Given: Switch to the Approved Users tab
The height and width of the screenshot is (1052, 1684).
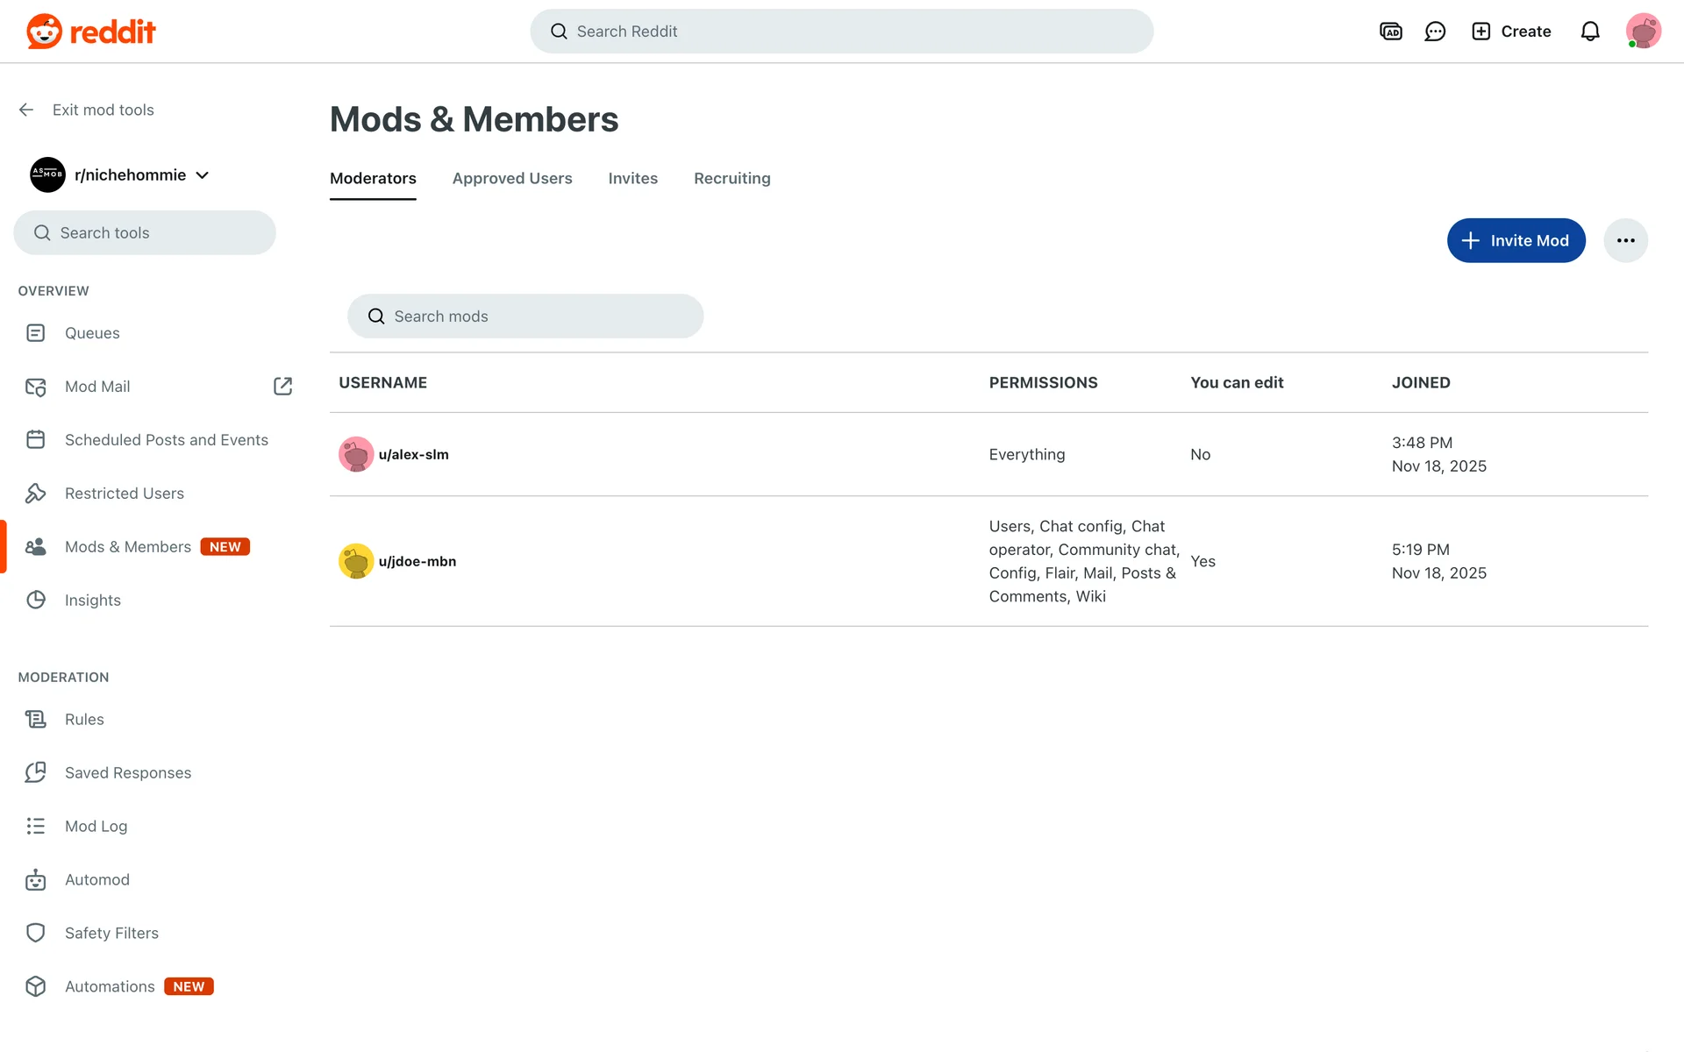Looking at the screenshot, I should [512, 179].
